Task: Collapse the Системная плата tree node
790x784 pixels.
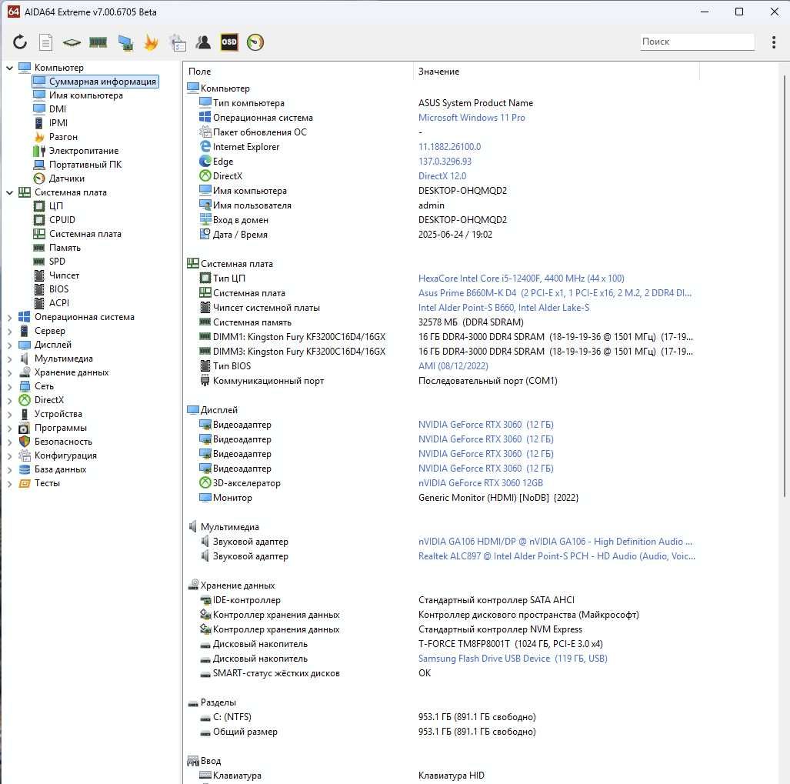Action: pyautogui.click(x=9, y=192)
